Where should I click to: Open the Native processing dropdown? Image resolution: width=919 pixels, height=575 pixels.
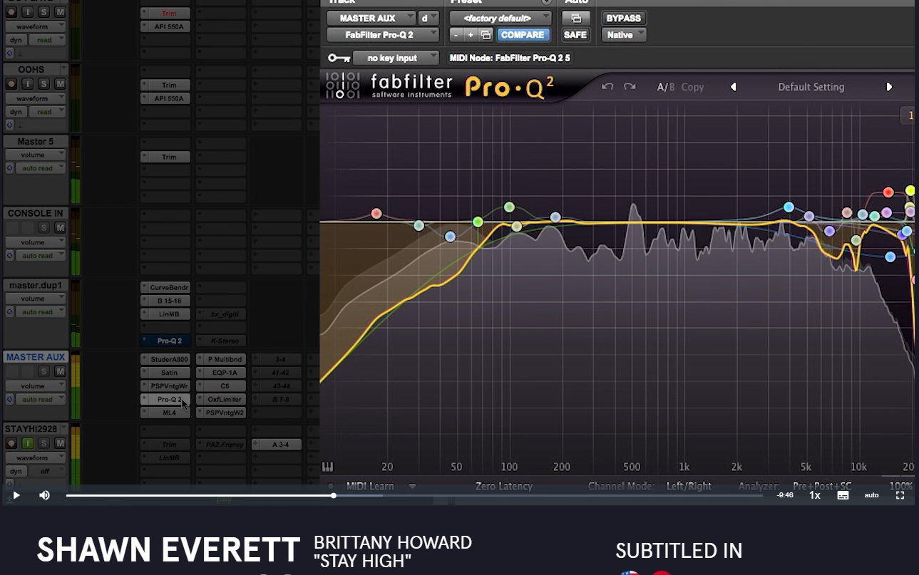(625, 35)
